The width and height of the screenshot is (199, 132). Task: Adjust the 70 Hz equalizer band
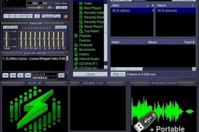pos(21,39)
